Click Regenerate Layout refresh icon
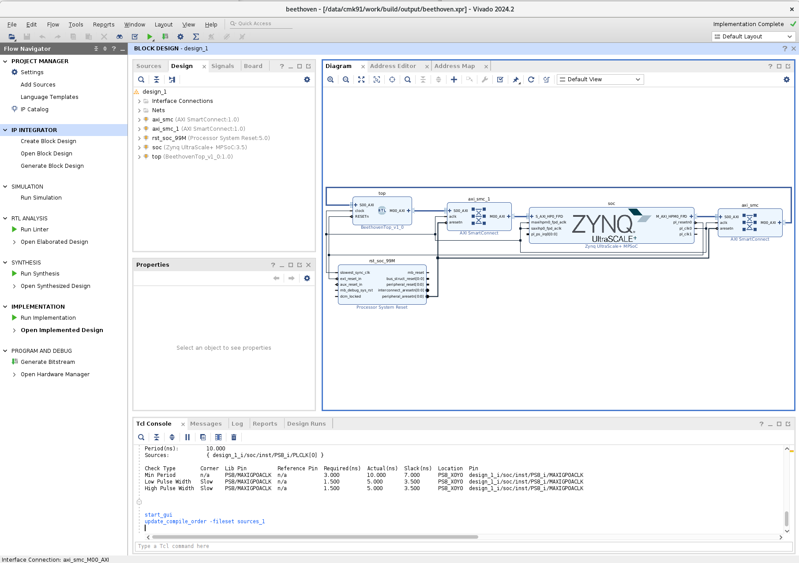 [x=531, y=79]
